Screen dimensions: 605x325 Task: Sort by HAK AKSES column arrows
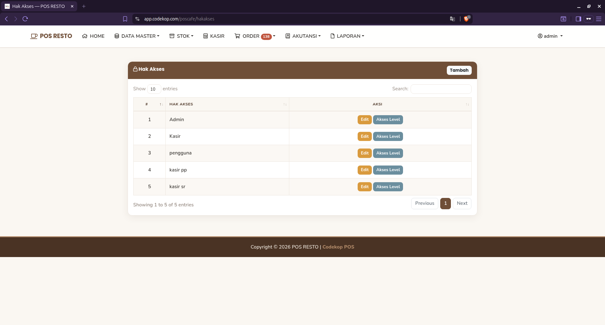[285, 104]
